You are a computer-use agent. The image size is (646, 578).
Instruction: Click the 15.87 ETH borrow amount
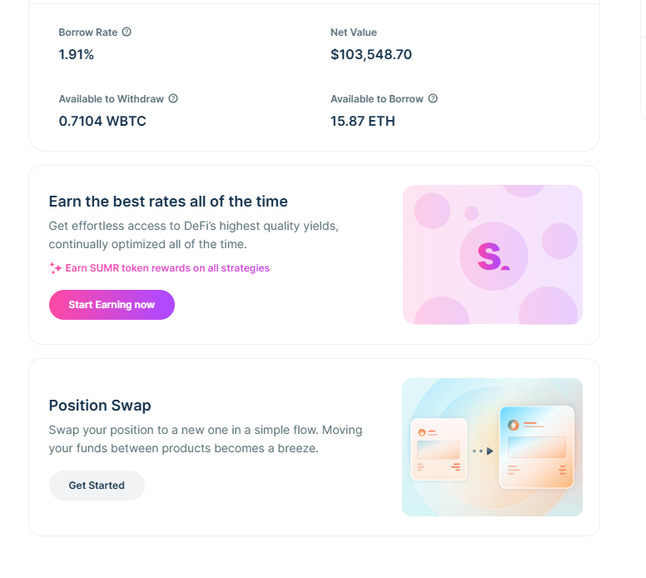363,121
